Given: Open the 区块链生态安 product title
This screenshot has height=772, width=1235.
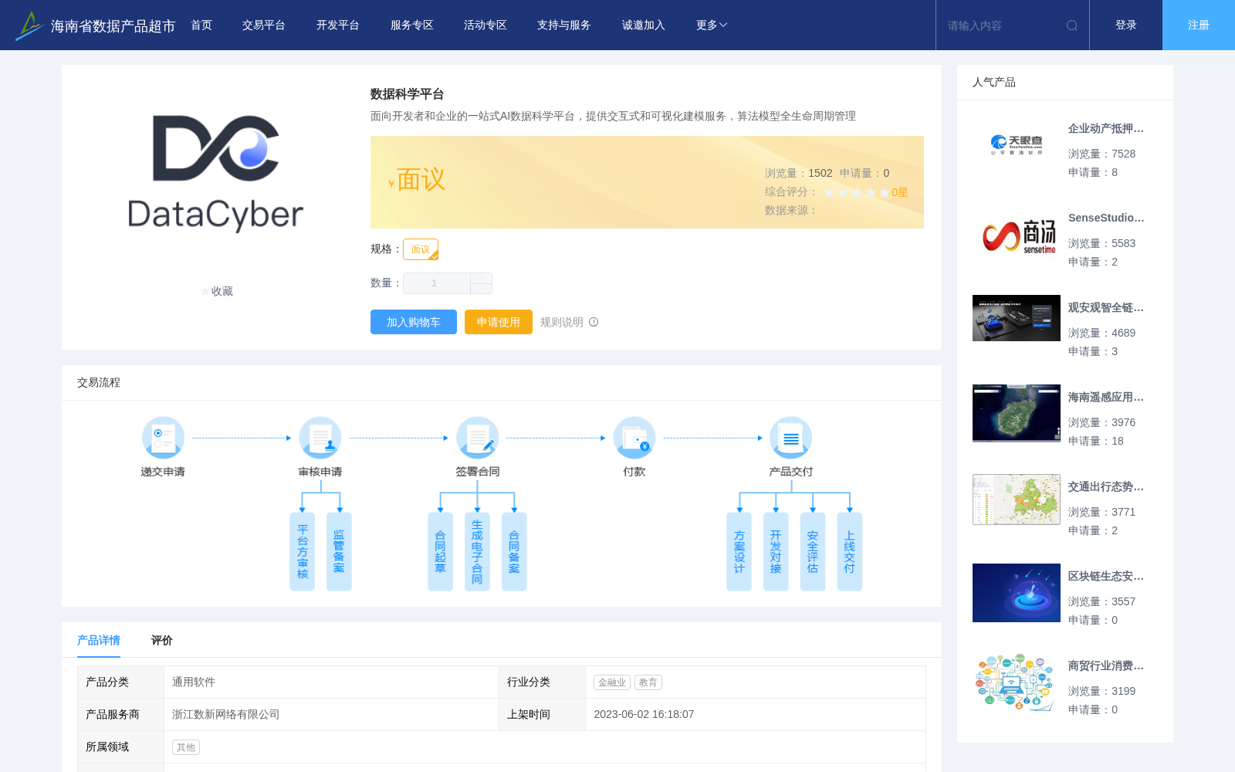Looking at the screenshot, I should tap(1106, 577).
